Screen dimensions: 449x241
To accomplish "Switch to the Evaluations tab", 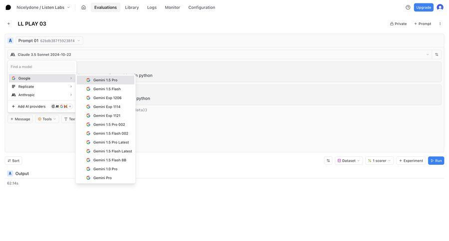I will (x=105, y=7).
